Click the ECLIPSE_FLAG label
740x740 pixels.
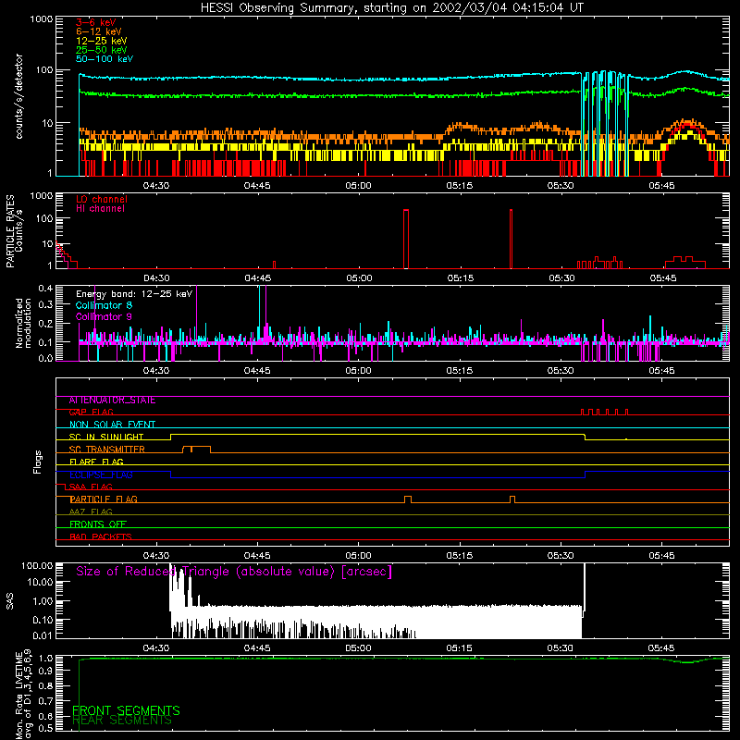pyautogui.click(x=101, y=475)
